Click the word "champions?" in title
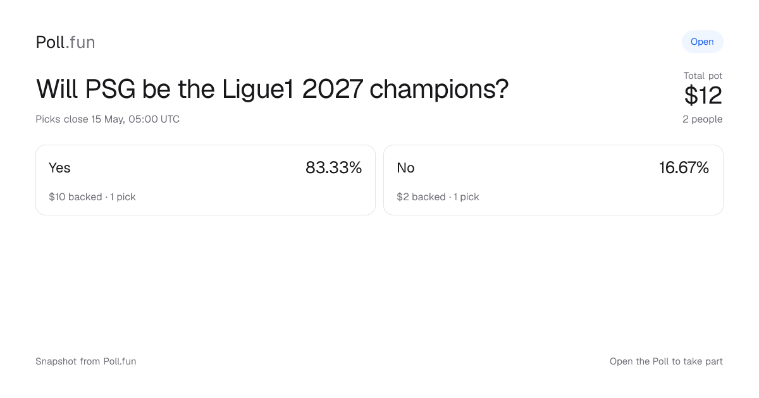The height and width of the screenshot is (398, 759). point(439,90)
